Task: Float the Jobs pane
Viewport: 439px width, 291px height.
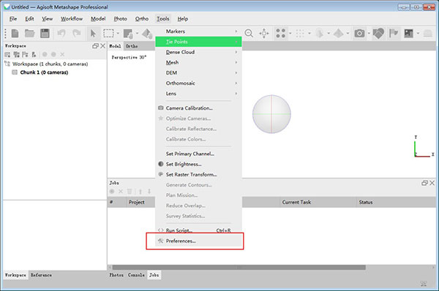Action: (424, 183)
